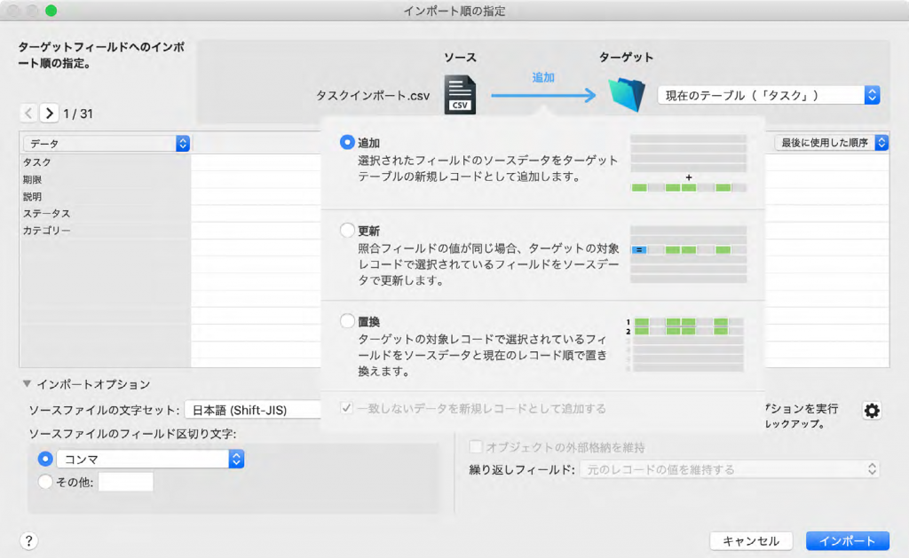Click the blue 追加 import action arrow
This screenshot has height=558, width=909.
[543, 94]
